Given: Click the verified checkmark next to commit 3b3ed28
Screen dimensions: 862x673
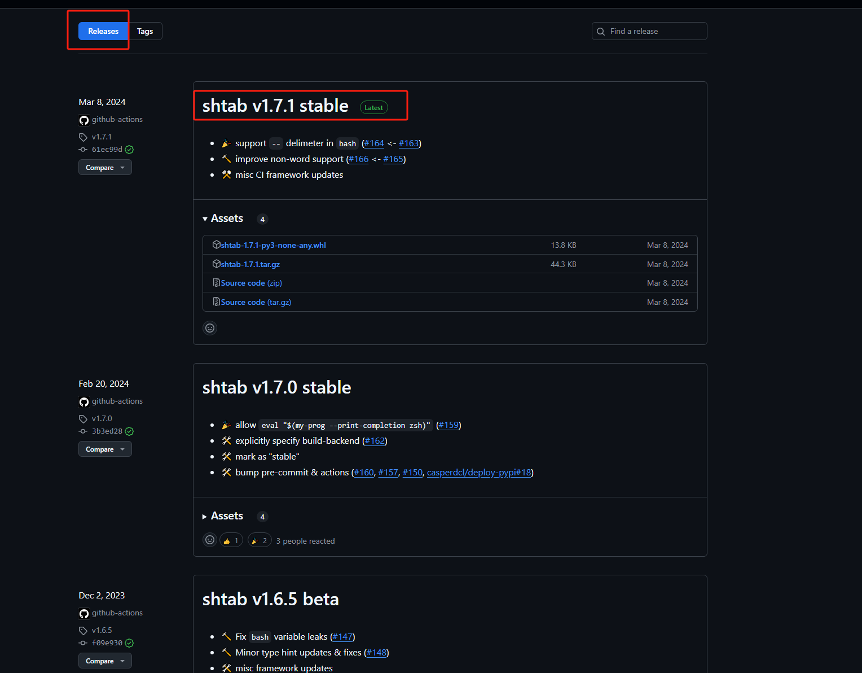Looking at the screenshot, I should [x=129, y=431].
